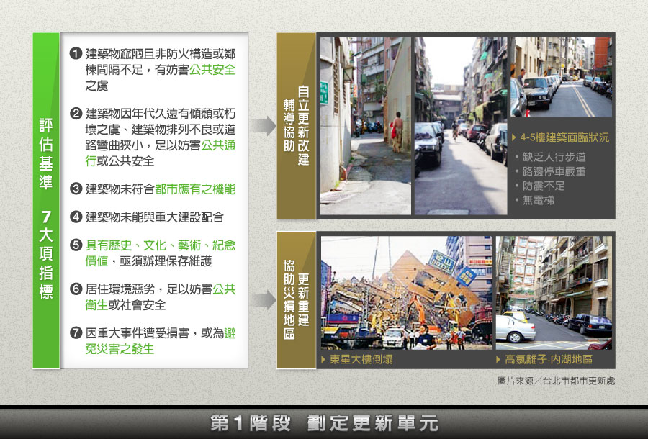This screenshot has height=439, width=648.
Task: Open the collapsed 東星大樓 building photo
Action: [x=406, y=293]
